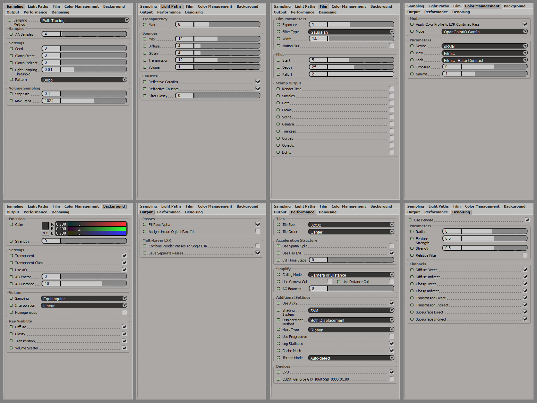Click the circle marker beside Triangles
Image resolution: width=537 pixels, height=403 pixels.
click(x=278, y=131)
